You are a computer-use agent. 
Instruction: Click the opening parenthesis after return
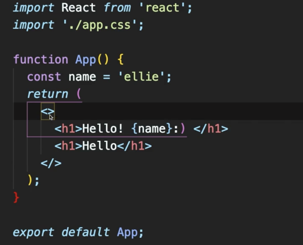(x=79, y=94)
